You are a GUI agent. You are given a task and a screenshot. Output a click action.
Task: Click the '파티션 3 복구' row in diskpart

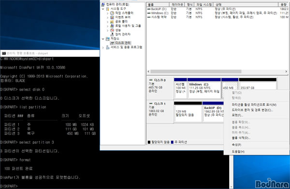point(50,133)
